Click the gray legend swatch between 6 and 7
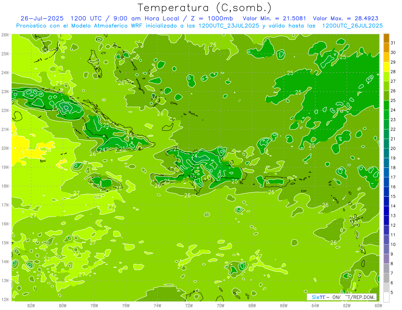The image size is (402, 310). (386, 278)
